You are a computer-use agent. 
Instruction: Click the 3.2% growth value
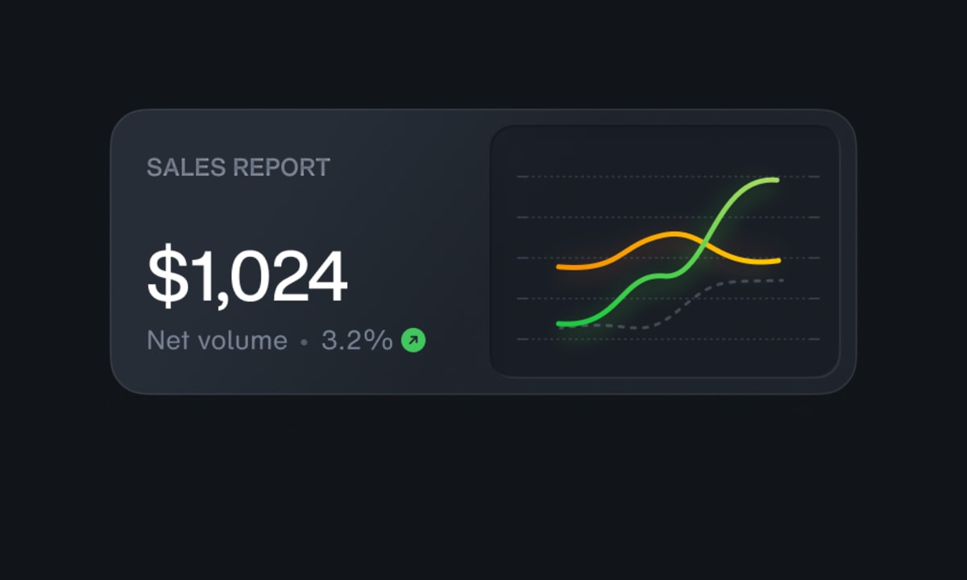tap(355, 340)
